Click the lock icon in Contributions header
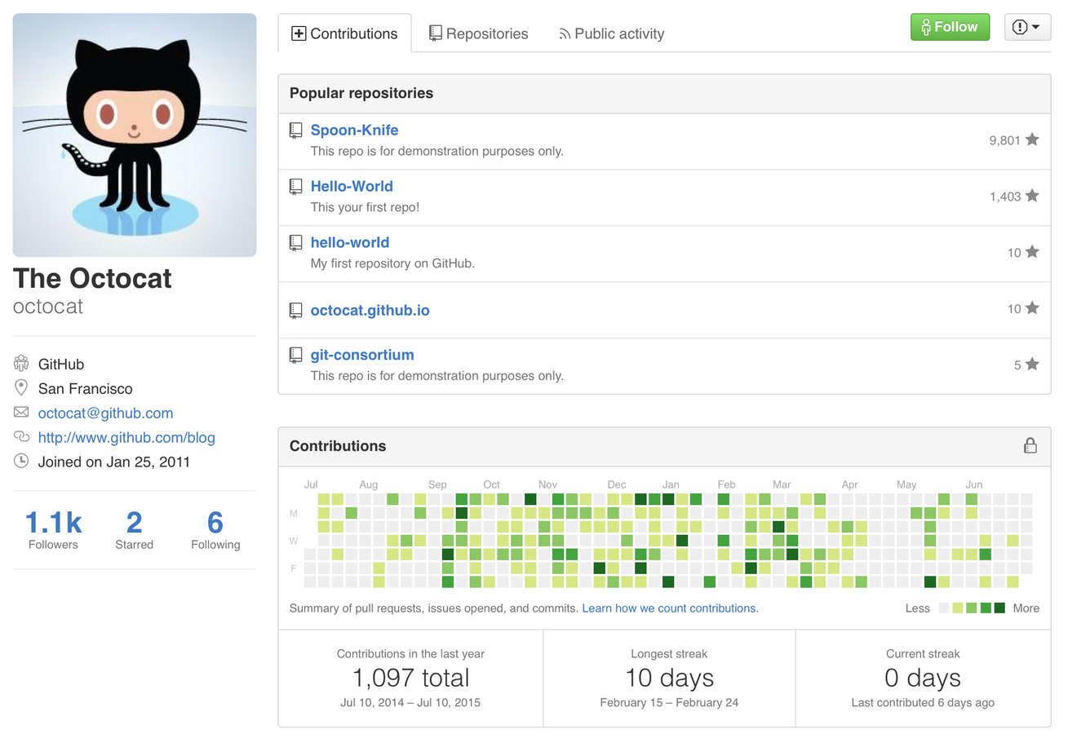 [x=1030, y=445]
